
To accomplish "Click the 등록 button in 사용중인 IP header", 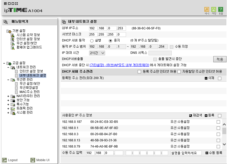I will 209,115.
